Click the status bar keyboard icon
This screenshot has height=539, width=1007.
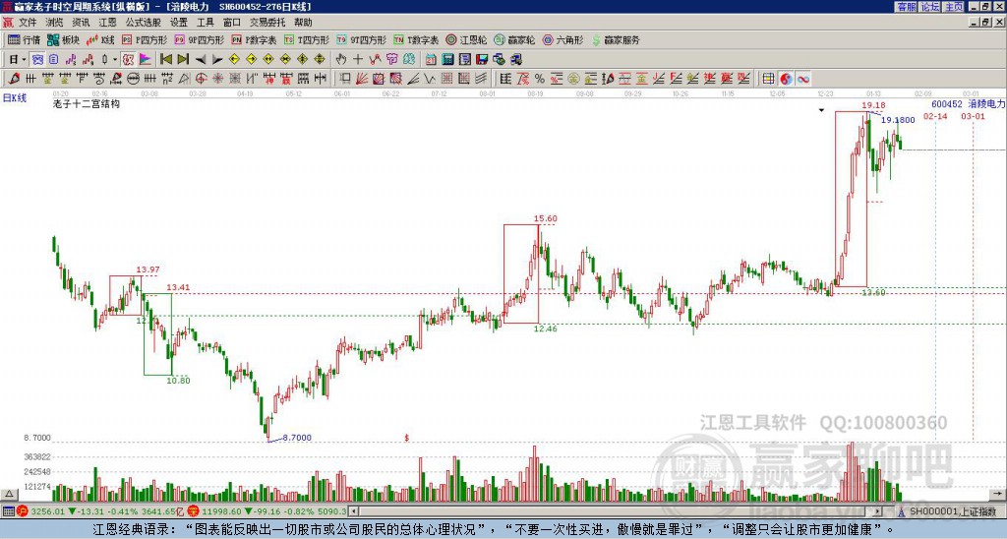click(x=8, y=511)
